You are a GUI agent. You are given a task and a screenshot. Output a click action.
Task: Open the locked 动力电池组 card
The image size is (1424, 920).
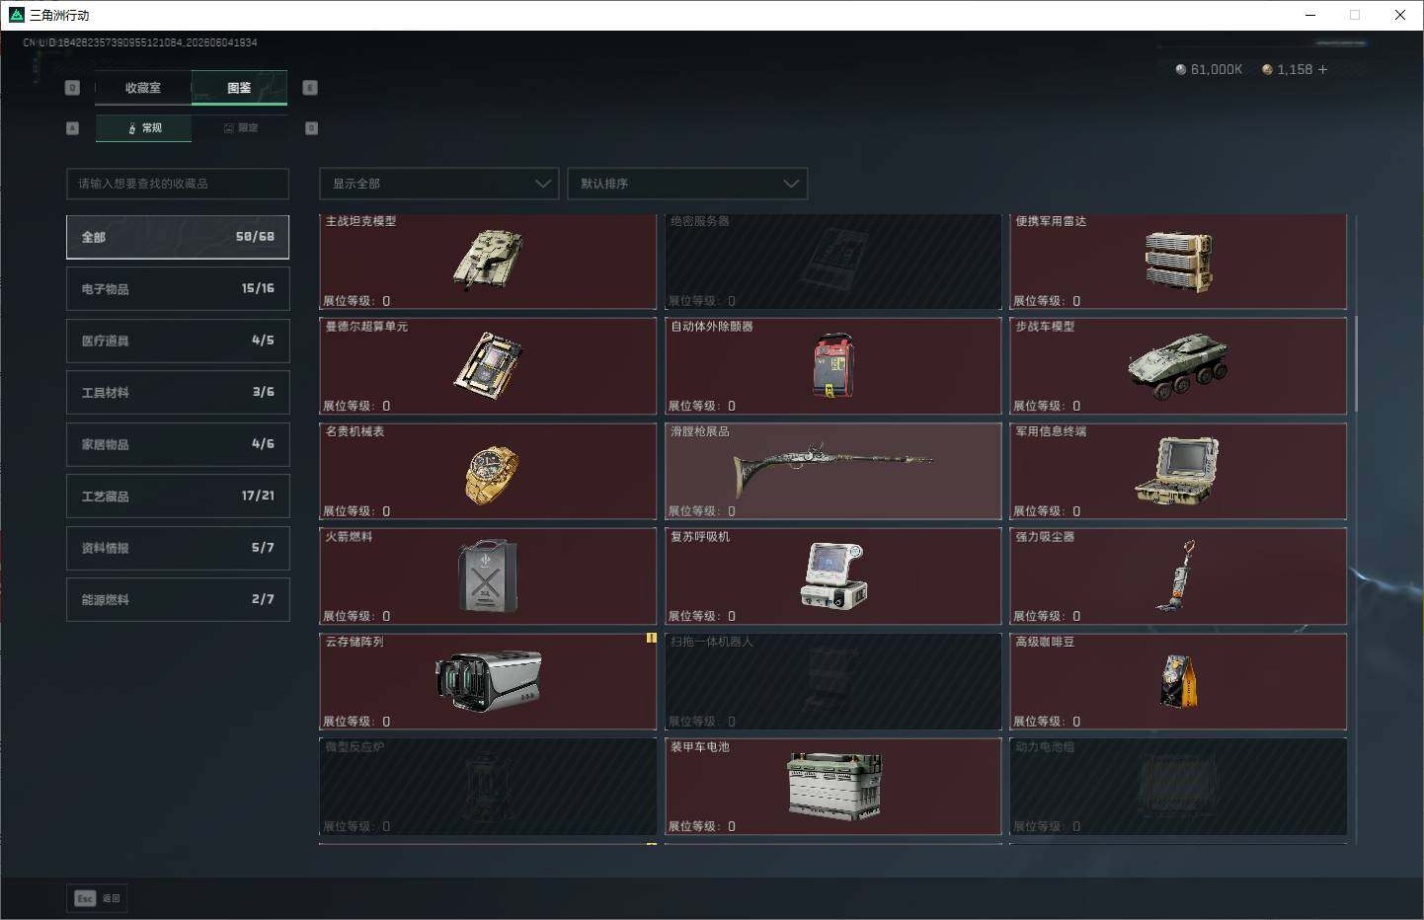1178,787
